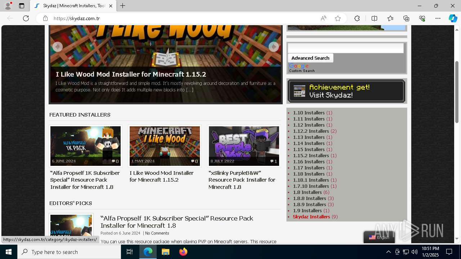
Task: View site information lock icon
Action: [x=45, y=18]
